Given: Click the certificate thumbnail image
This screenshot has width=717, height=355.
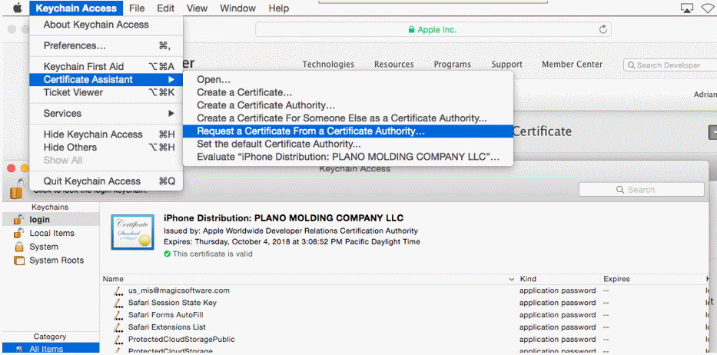Looking at the screenshot, I should pos(132,232).
